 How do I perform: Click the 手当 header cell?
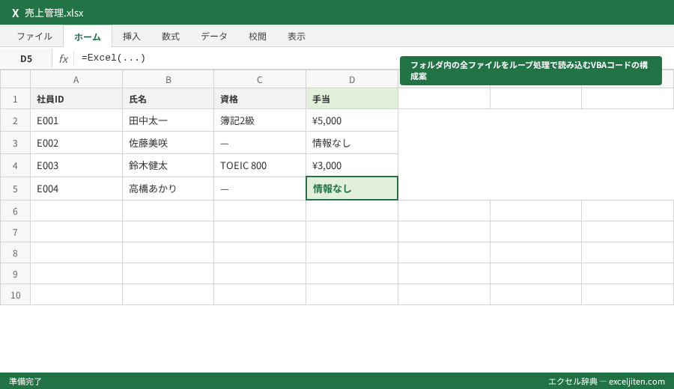[x=352, y=99]
